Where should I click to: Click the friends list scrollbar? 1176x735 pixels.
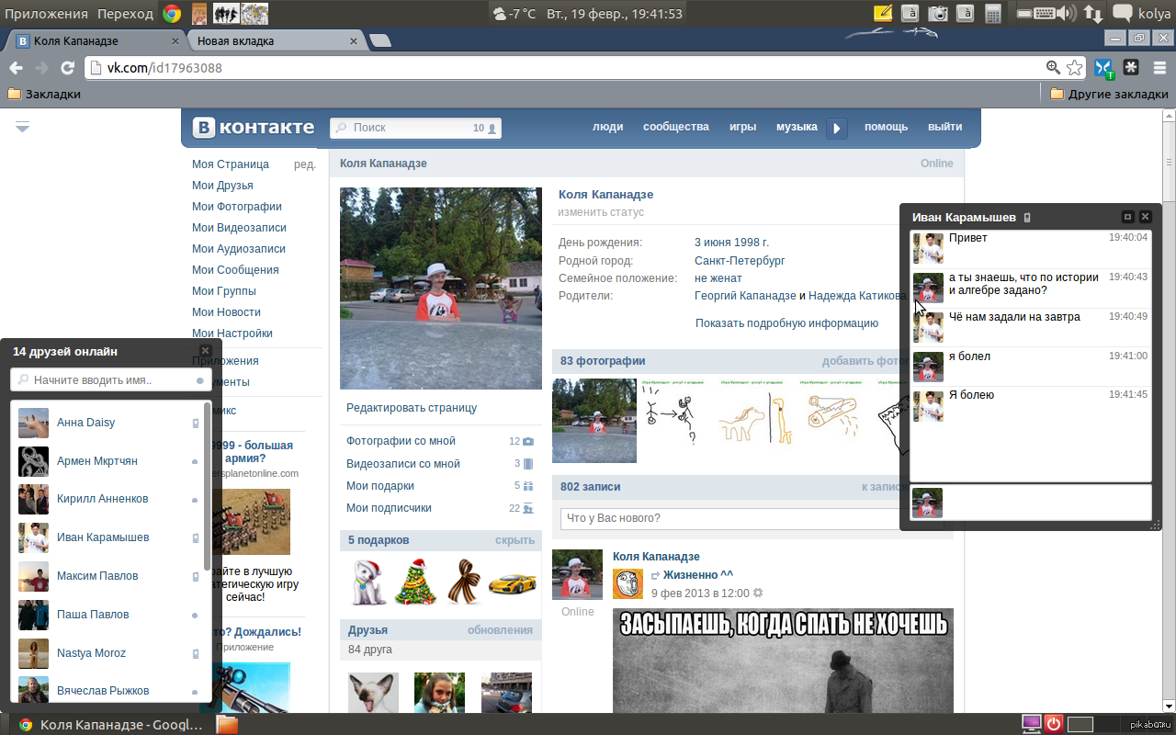[x=207, y=487]
